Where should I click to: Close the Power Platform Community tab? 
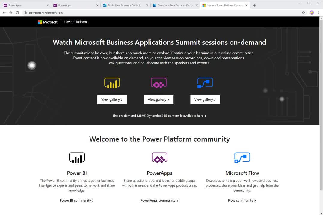(x=246, y=6)
